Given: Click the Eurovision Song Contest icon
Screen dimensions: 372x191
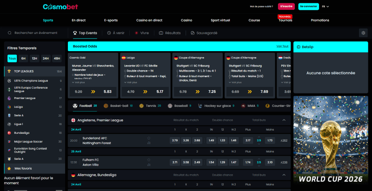Looking at the screenshot, I should pyautogui.click(x=9, y=150).
